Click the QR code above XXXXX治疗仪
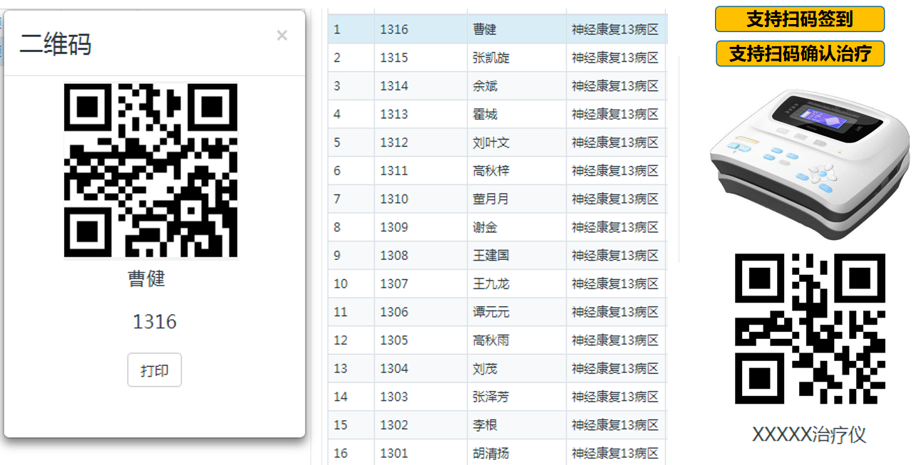 click(810, 328)
